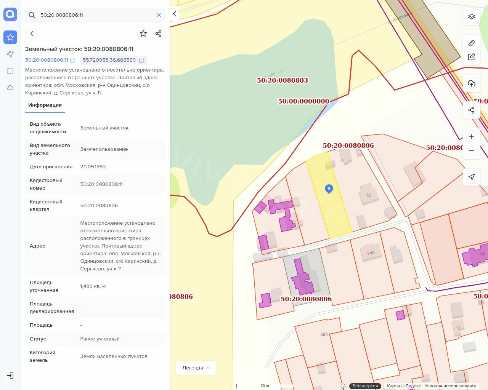Image resolution: width=488 pixels, height=390 pixels.
Task: Zoom out on the map
Action: point(472,150)
